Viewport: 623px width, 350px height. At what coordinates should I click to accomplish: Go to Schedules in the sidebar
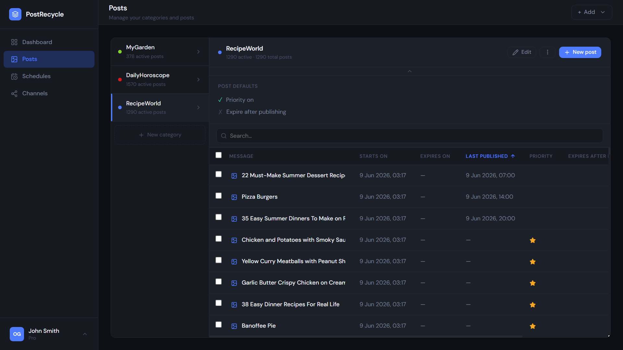coord(49,76)
